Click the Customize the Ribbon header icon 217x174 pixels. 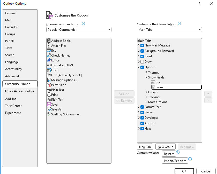[50, 15]
